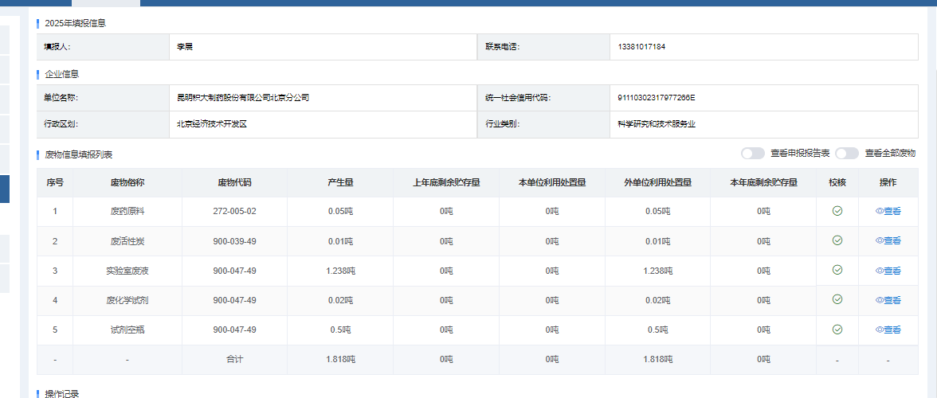Click the 外单位利用处置量 column header
This screenshot has width=937, height=398.
click(x=657, y=182)
